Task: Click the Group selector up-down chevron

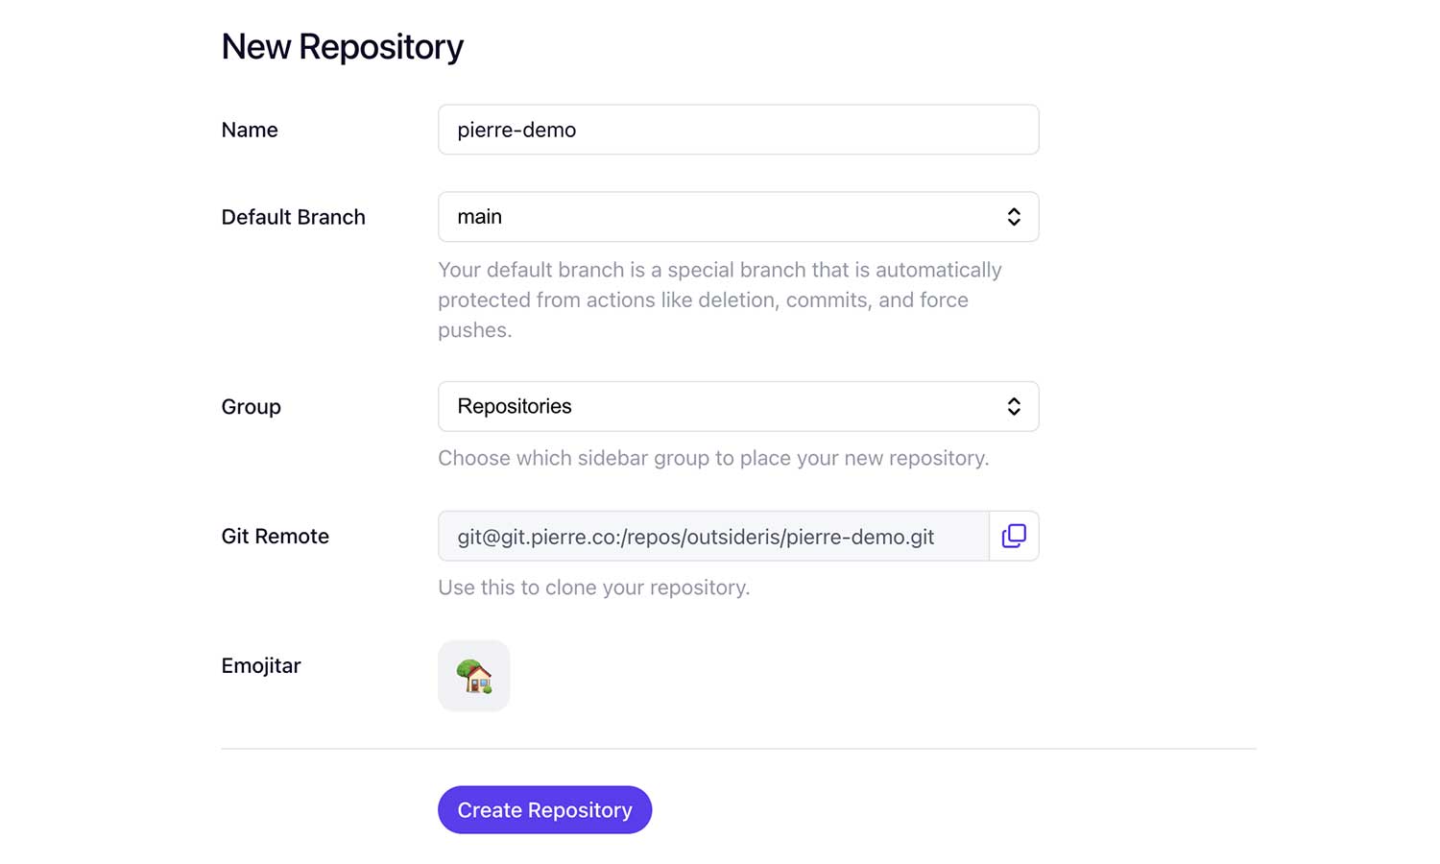Action: (x=1014, y=407)
